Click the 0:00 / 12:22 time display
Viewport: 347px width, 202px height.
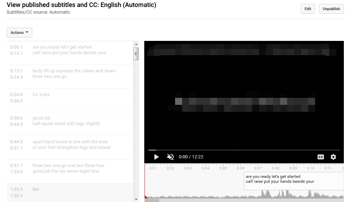(191, 157)
